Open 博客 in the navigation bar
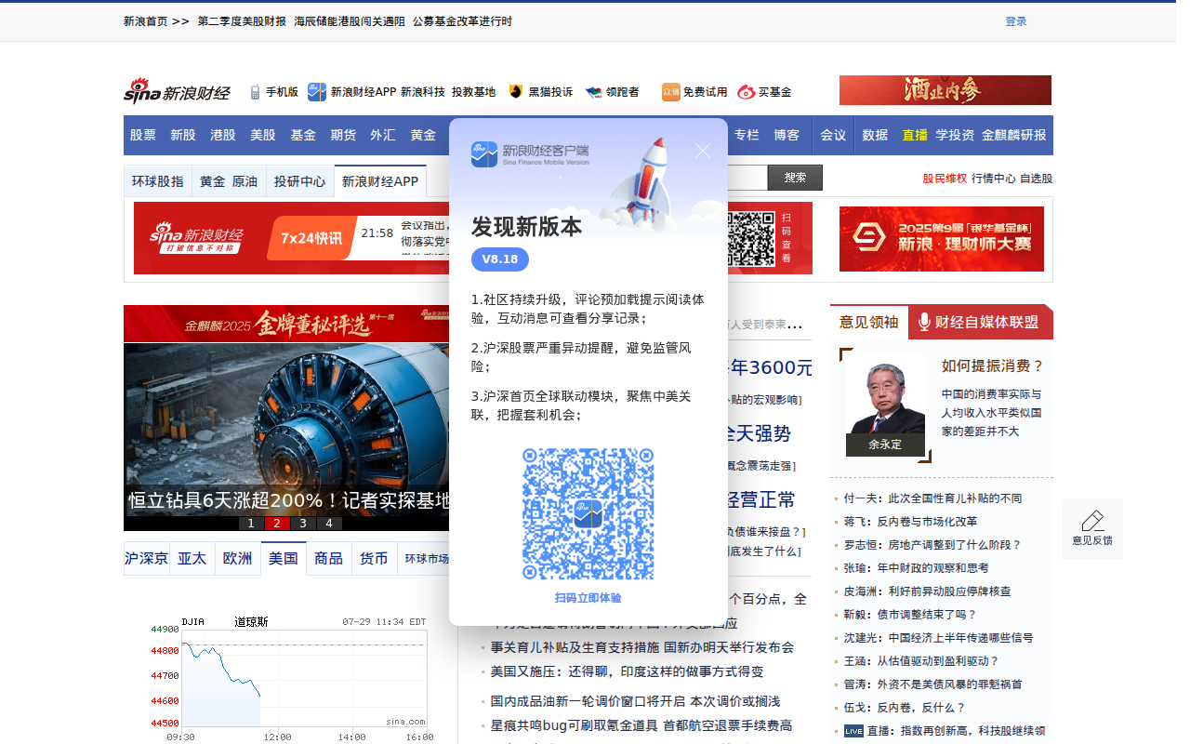The image size is (1190, 744). [787, 135]
